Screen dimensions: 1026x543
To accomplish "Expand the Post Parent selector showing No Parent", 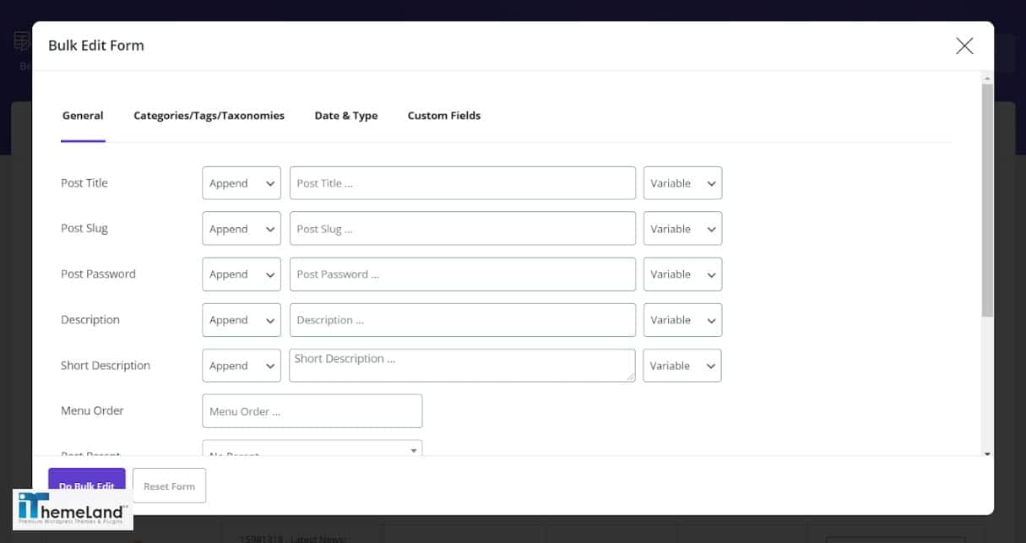I will [312, 450].
